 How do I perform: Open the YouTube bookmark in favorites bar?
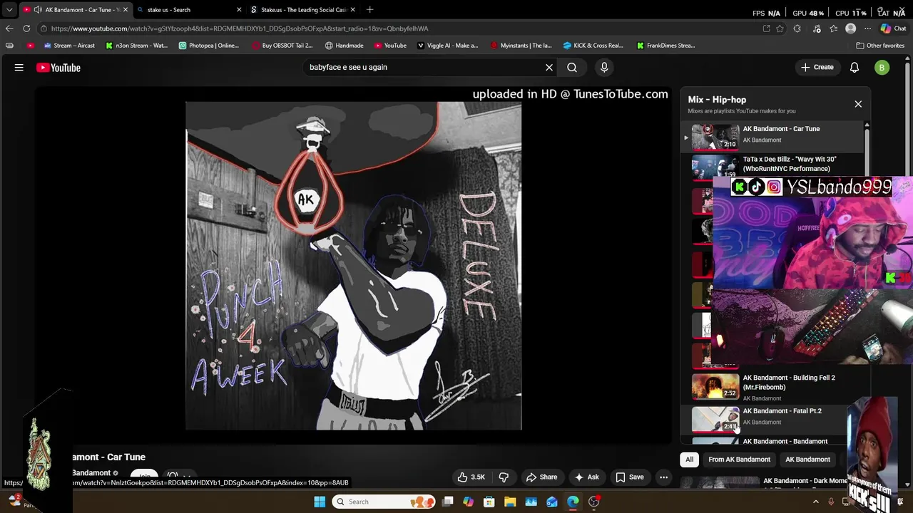389,46
